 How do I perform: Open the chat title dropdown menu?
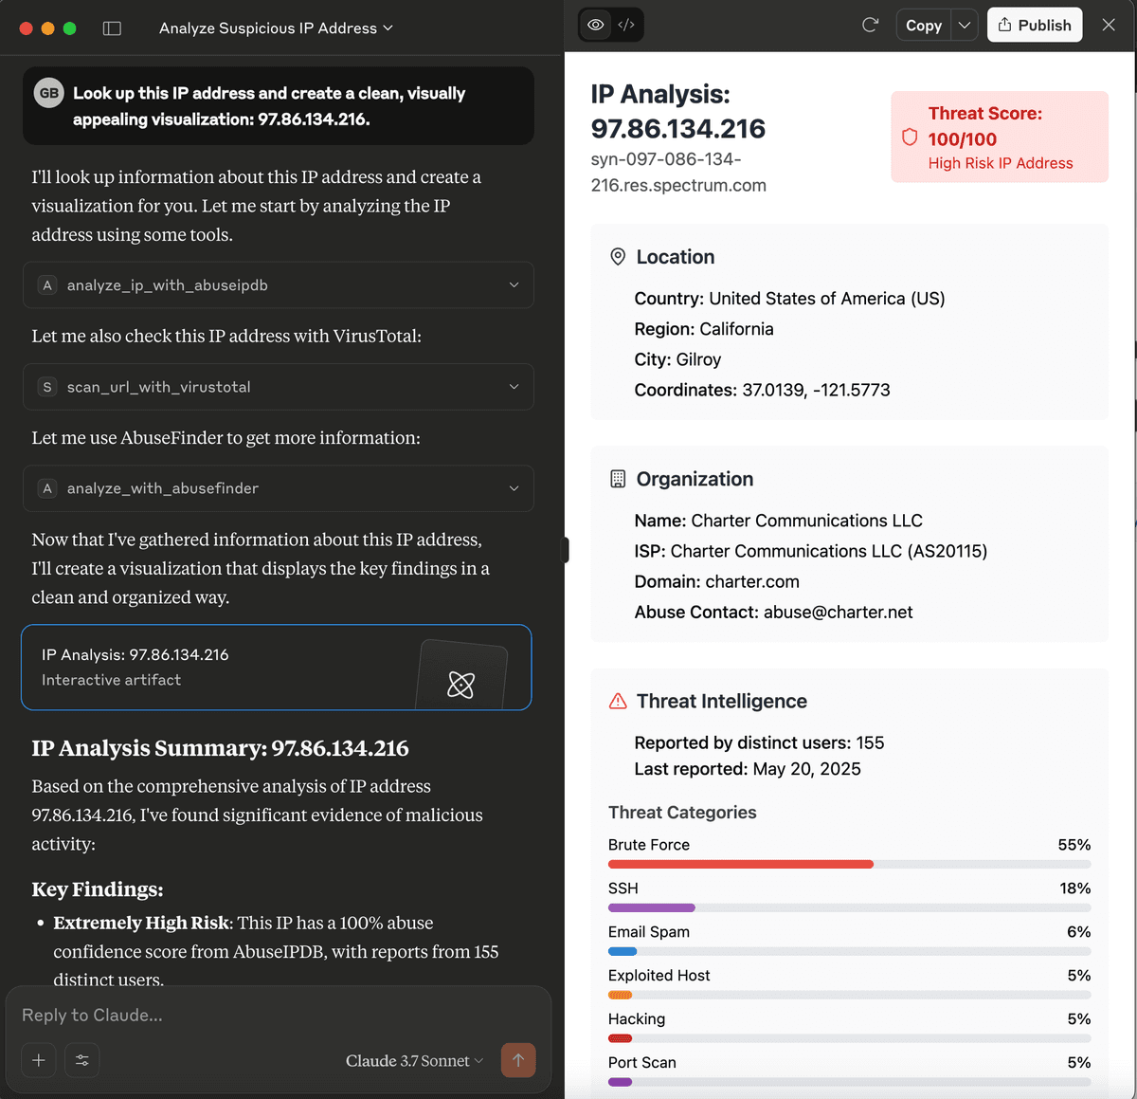pyautogui.click(x=276, y=28)
